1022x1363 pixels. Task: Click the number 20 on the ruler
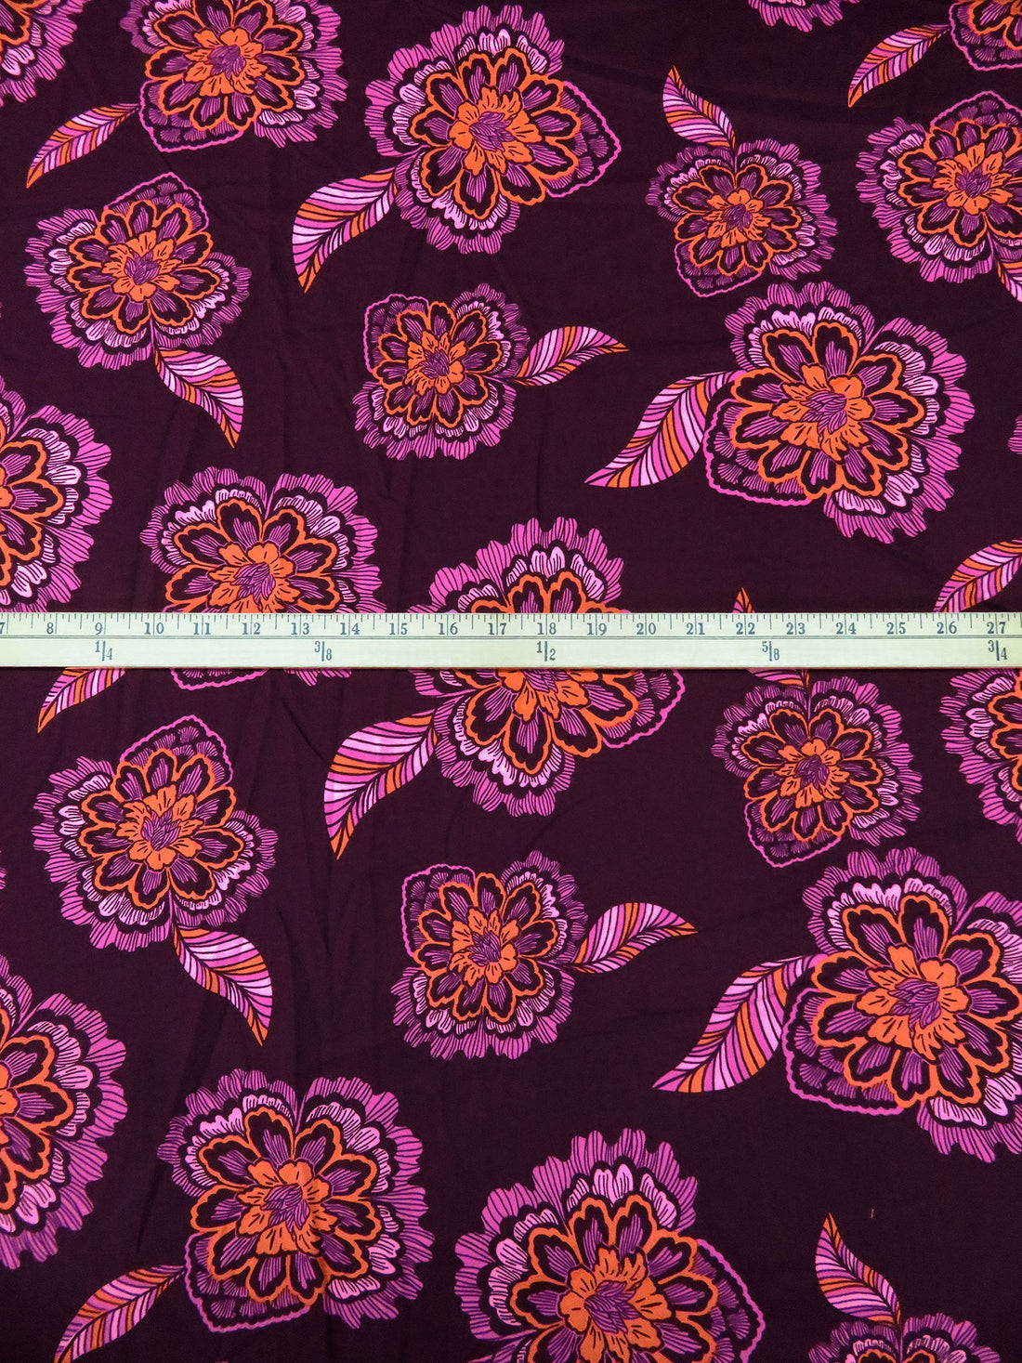(x=646, y=628)
